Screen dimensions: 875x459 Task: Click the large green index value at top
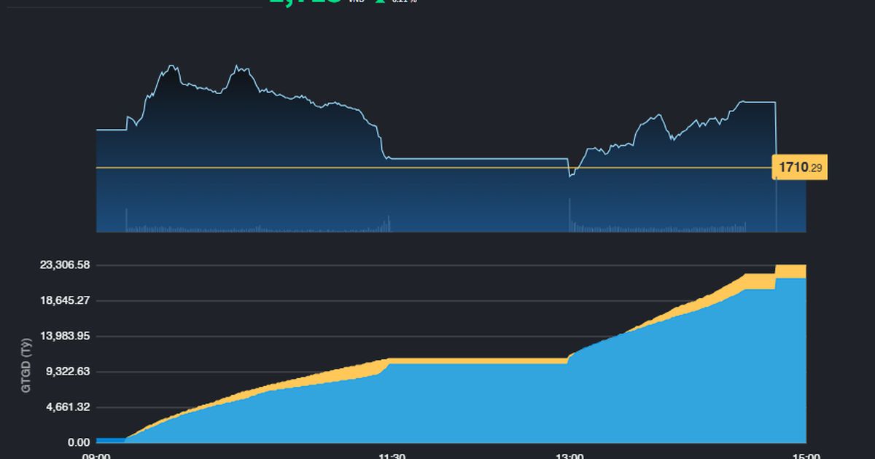(305, 2)
